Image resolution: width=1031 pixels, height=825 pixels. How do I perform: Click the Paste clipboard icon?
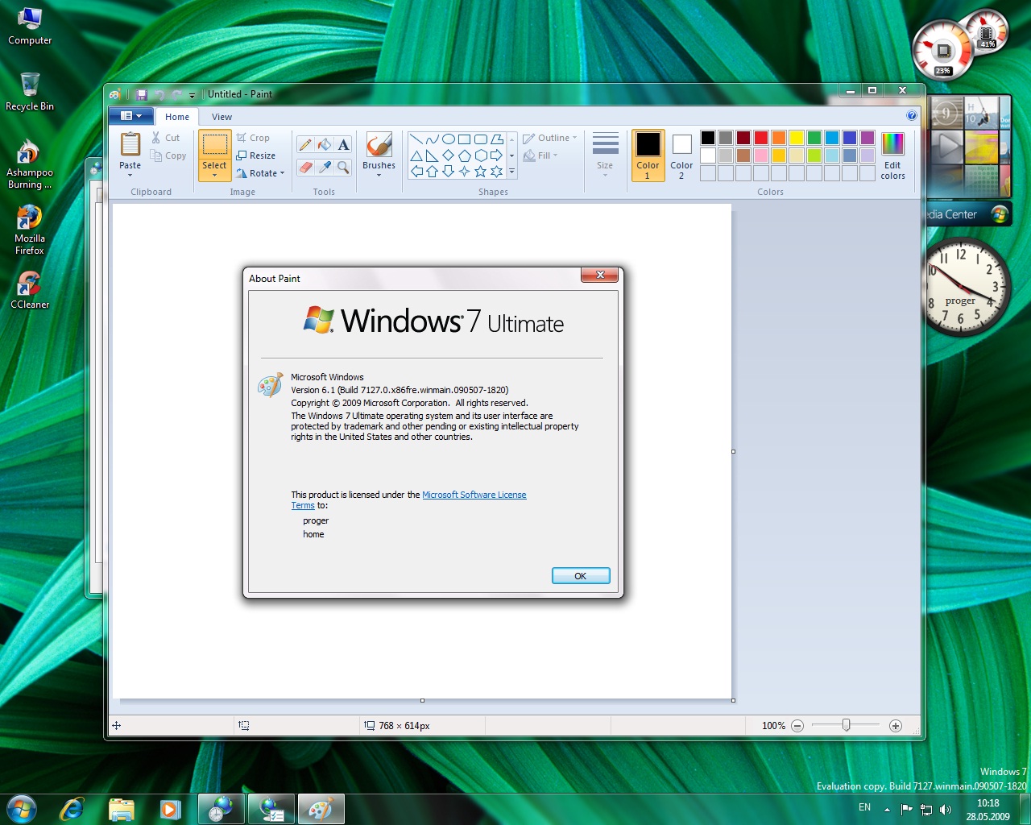(130, 144)
